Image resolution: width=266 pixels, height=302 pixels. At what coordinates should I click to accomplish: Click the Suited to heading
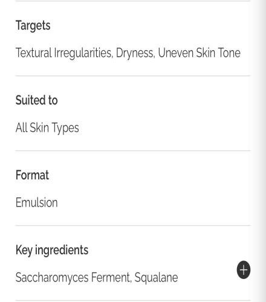pyautogui.click(x=37, y=100)
